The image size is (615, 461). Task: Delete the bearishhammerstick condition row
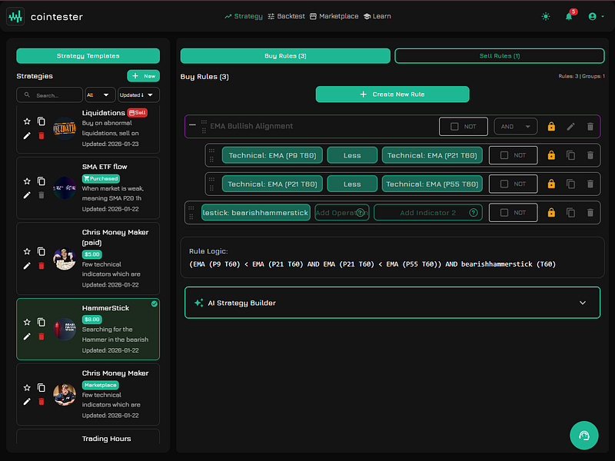[x=589, y=212]
